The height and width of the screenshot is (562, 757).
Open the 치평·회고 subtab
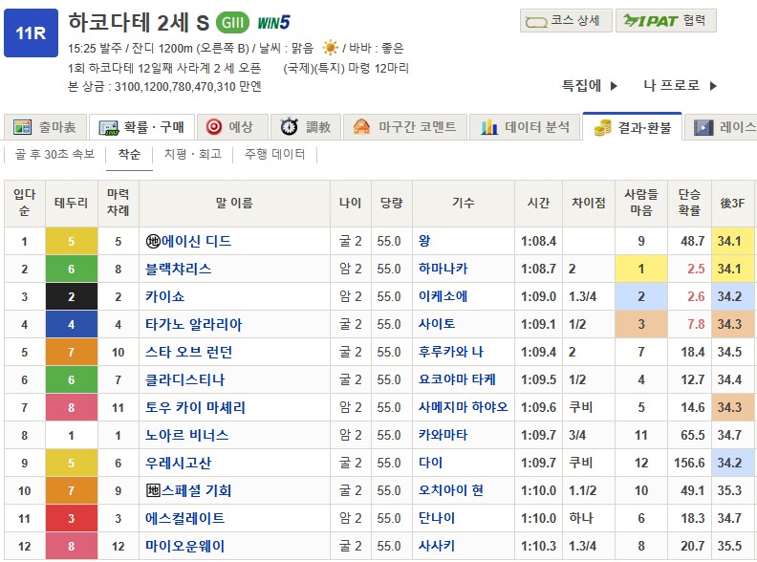(x=193, y=154)
